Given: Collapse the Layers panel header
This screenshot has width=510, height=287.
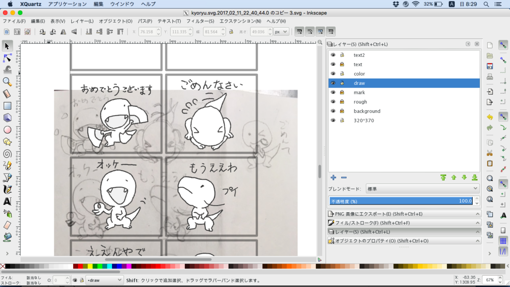Looking at the screenshot, I should point(403,232).
